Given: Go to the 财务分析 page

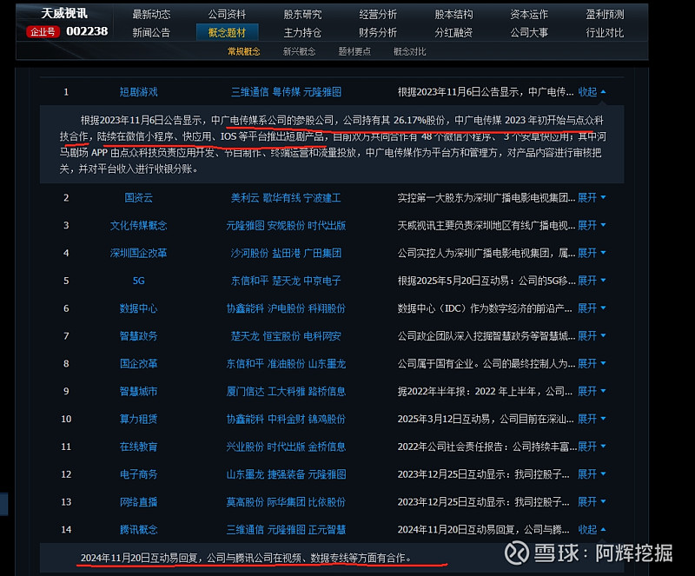Looking at the screenshot, I should pyautogui.click(x=378, y=32).
